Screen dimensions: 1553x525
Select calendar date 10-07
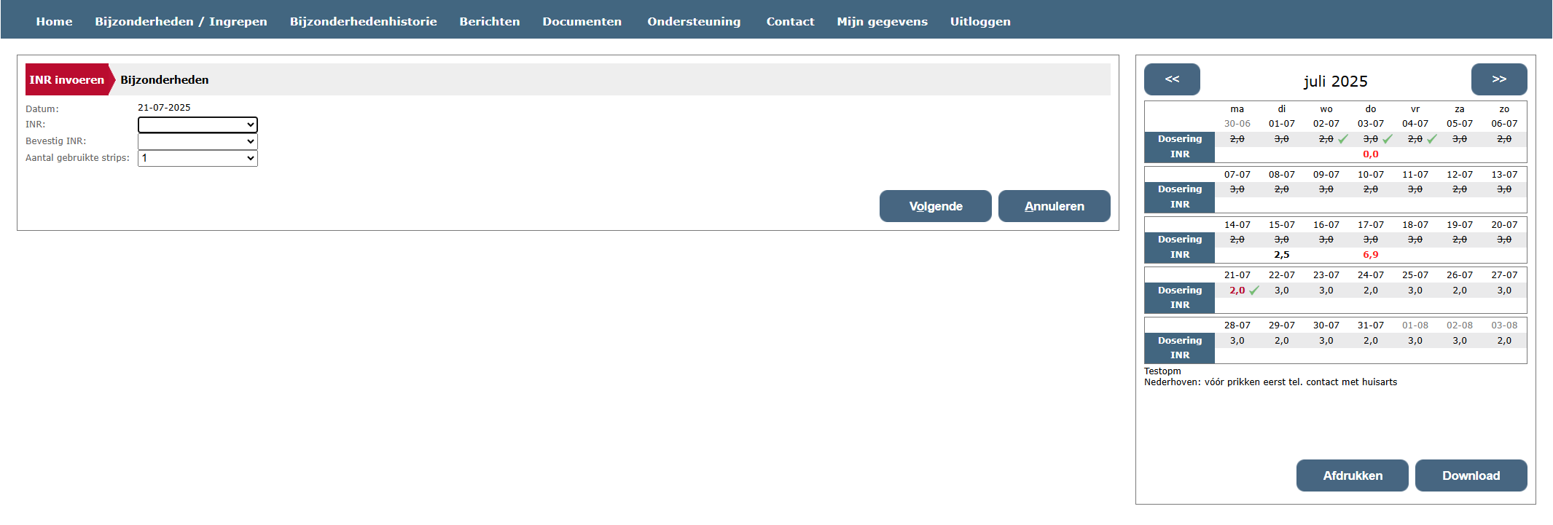click(1371, 175)
